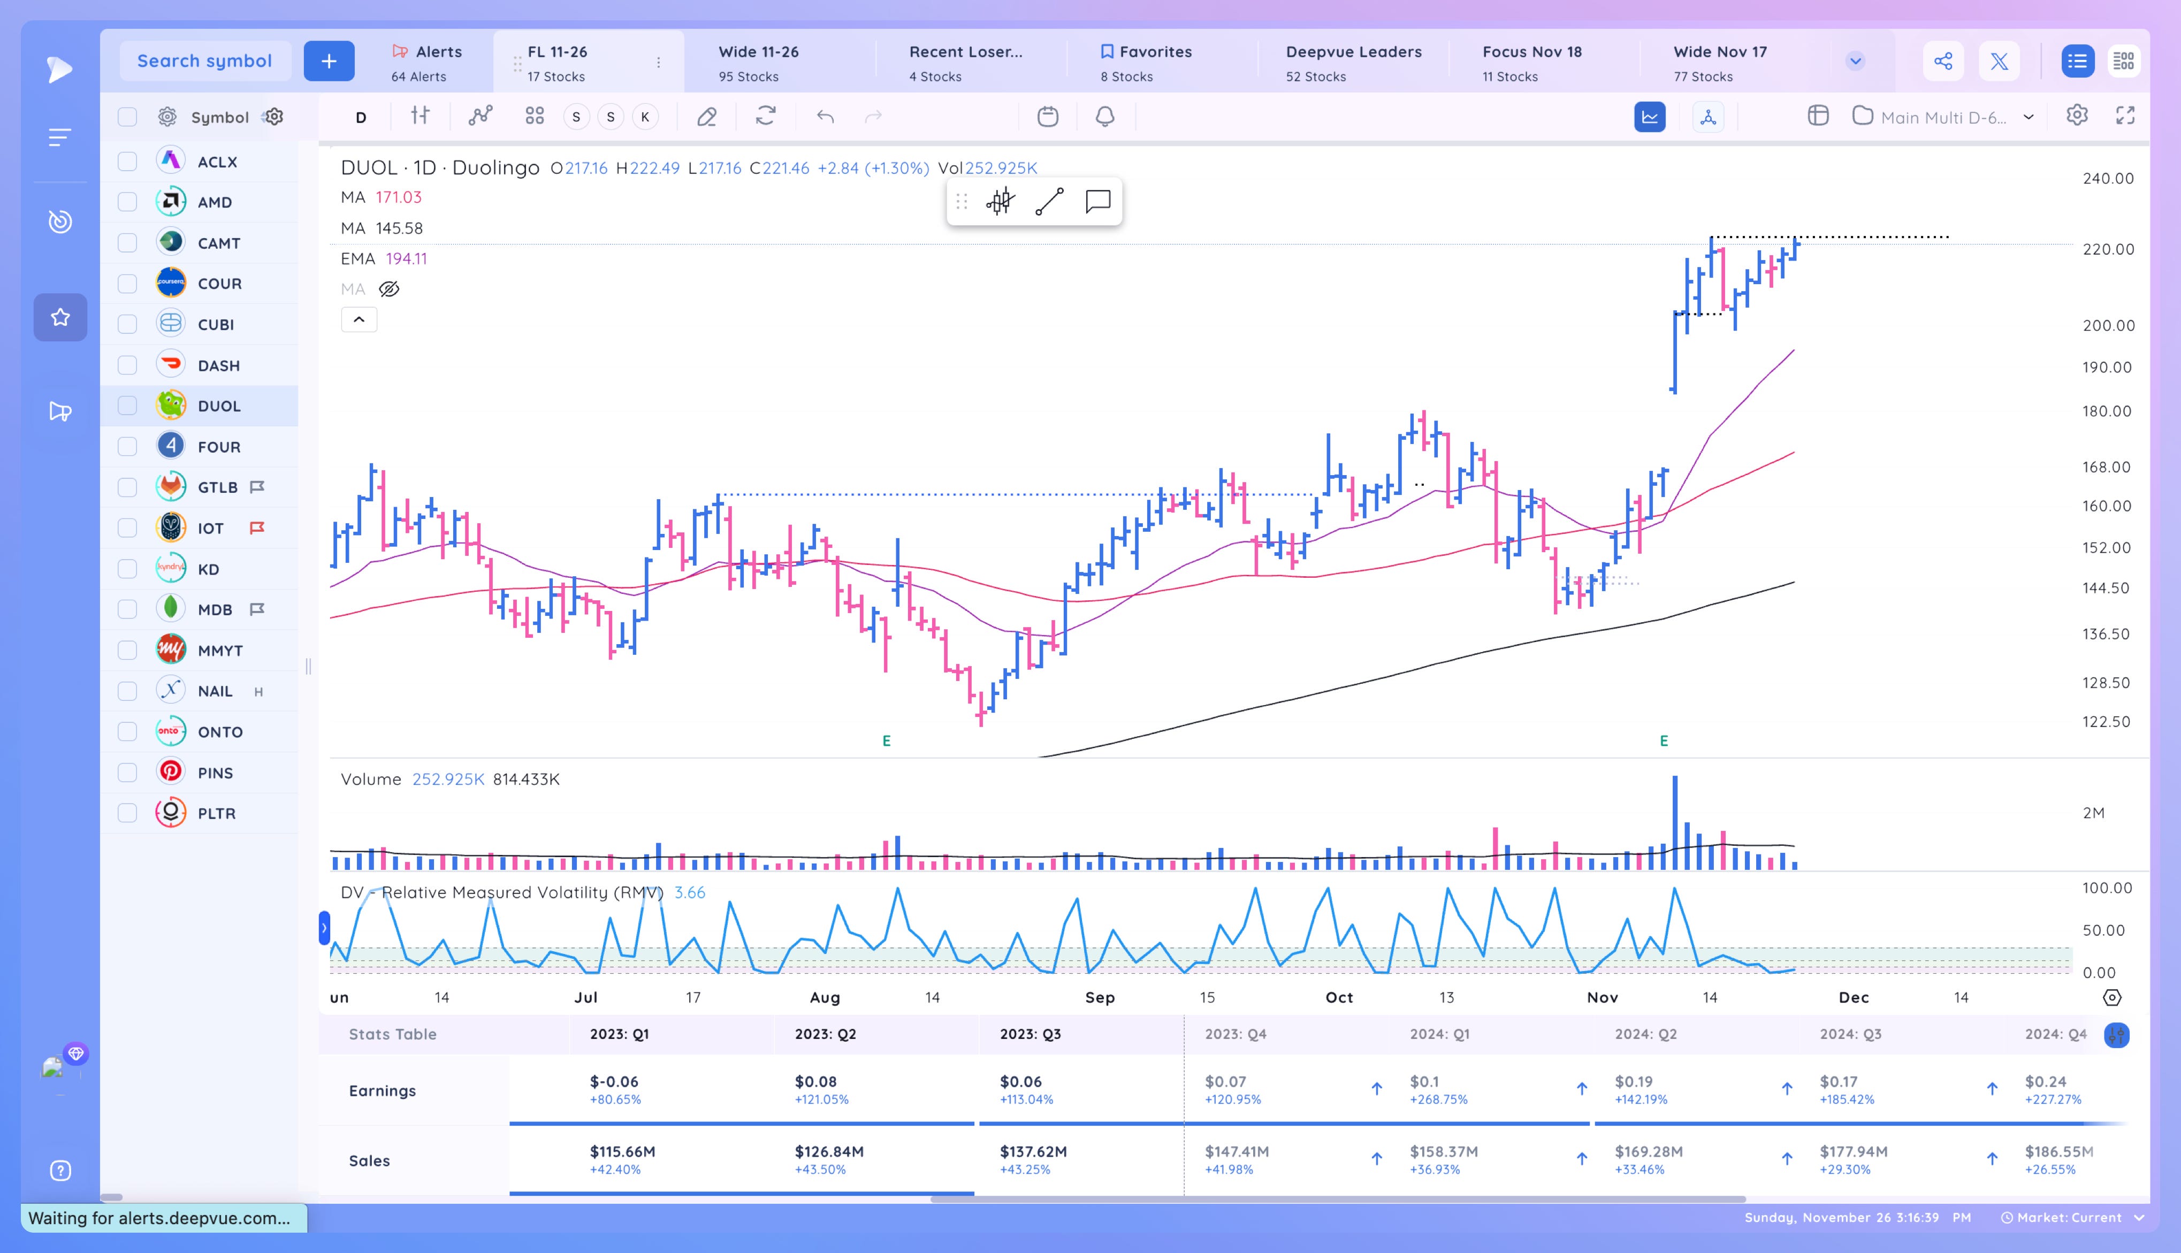Toggle the blue chart panel icon
Screen dimensions: 2181x1253
(x=1650, y=117)
